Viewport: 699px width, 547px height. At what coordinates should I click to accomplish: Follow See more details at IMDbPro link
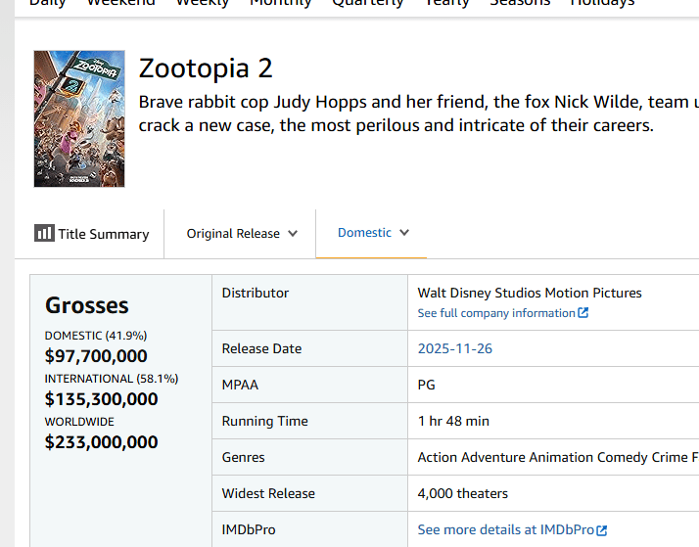coord(505,529)
